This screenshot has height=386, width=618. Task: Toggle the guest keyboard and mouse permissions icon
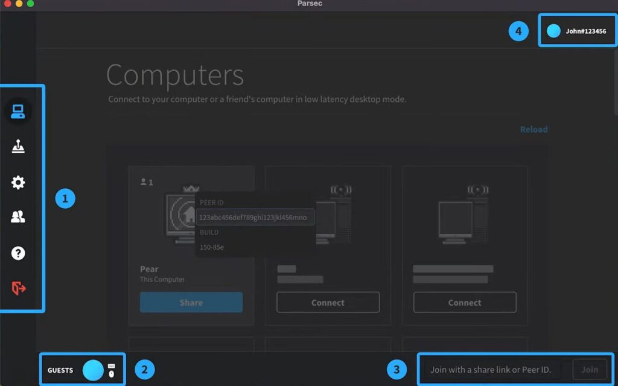click(111, 370)
